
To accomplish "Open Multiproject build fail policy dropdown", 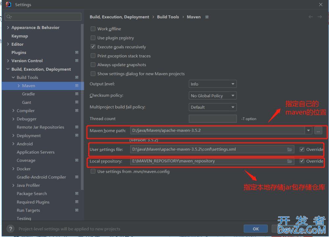I will pos(213,107).
